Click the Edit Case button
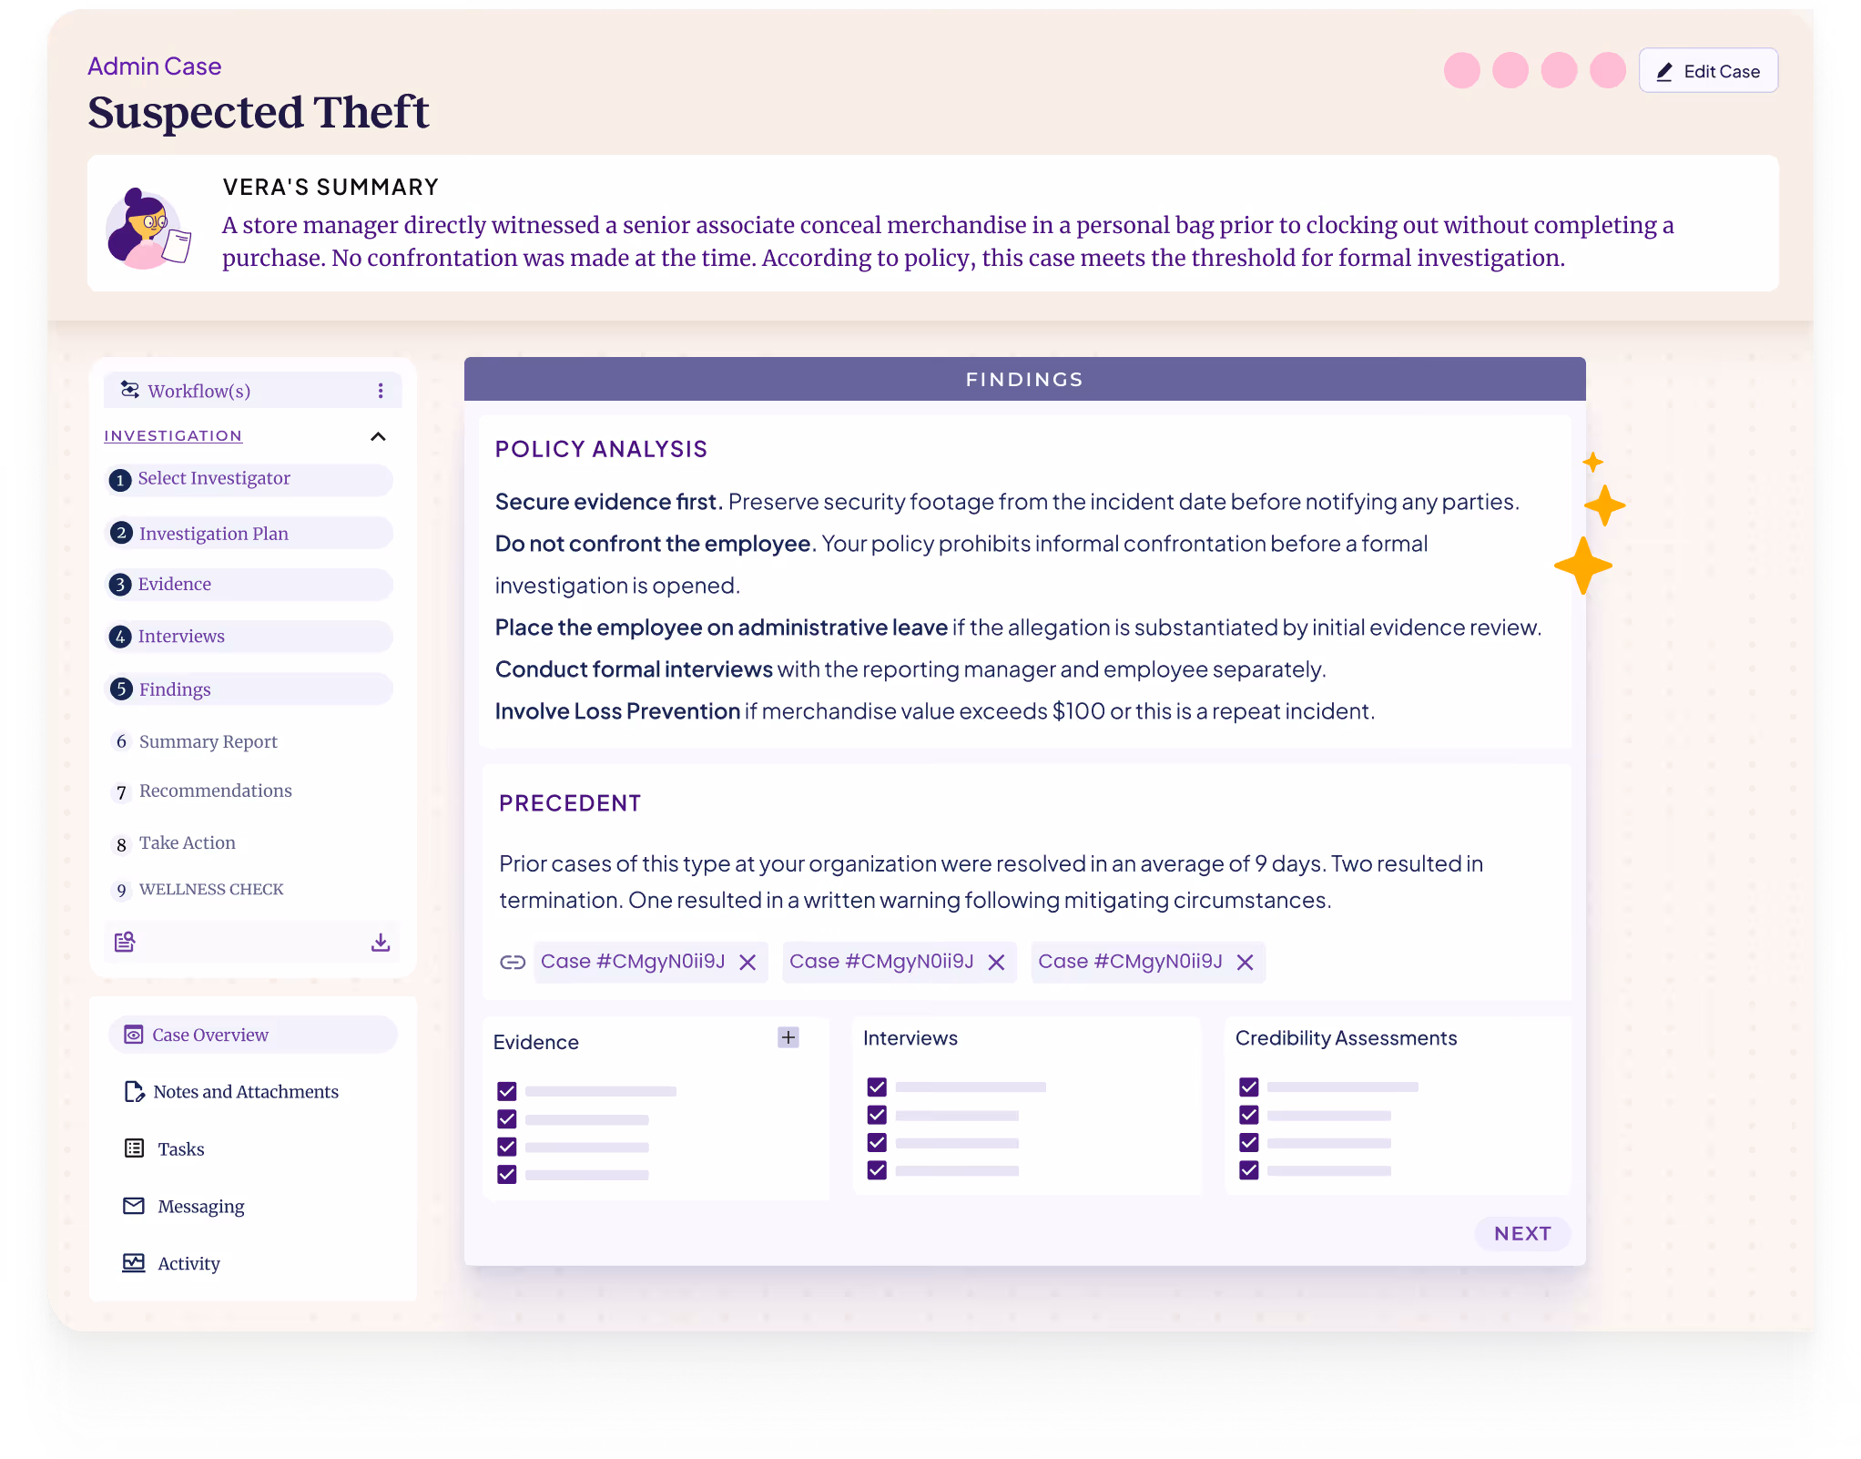Screen dimensions: 1861x1459 click(x=1708, y=71)
